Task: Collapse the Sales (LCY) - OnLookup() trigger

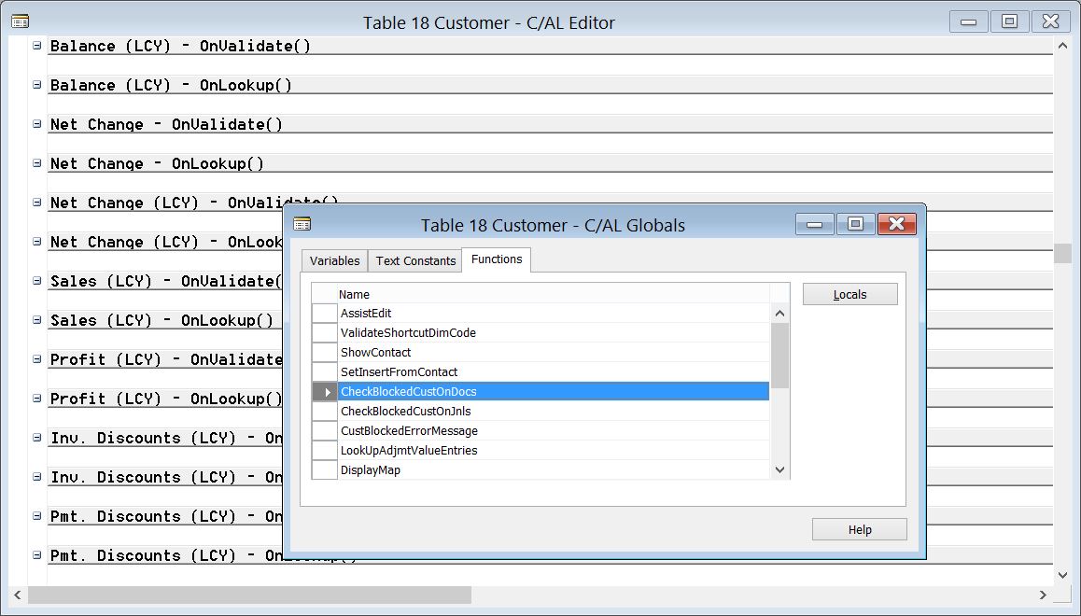Action: 37,320
